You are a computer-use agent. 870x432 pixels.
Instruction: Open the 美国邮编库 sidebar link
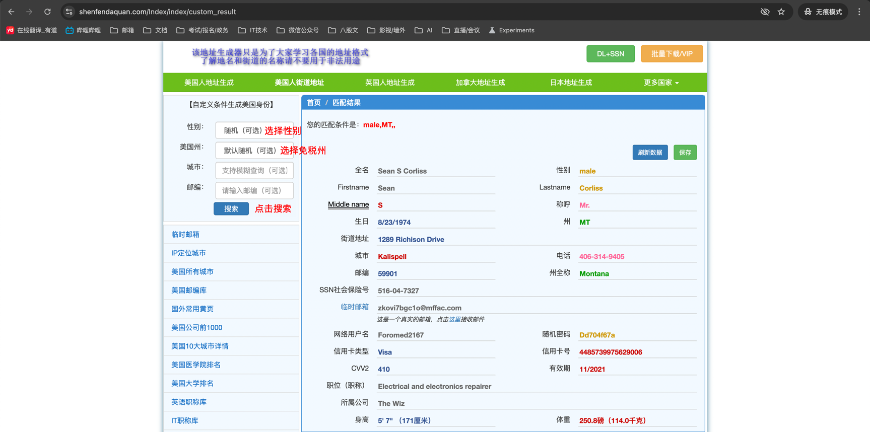click(x=189, y=291)
